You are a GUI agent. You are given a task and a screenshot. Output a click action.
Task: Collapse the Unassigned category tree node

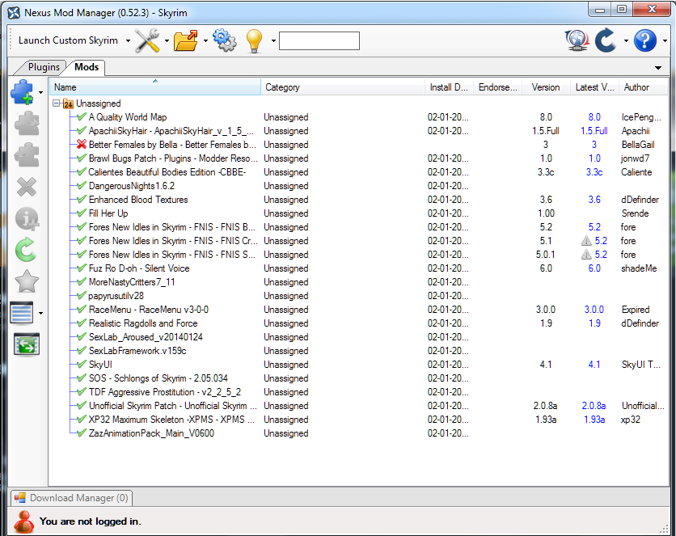pyautogui.click(x=56, y=103)
